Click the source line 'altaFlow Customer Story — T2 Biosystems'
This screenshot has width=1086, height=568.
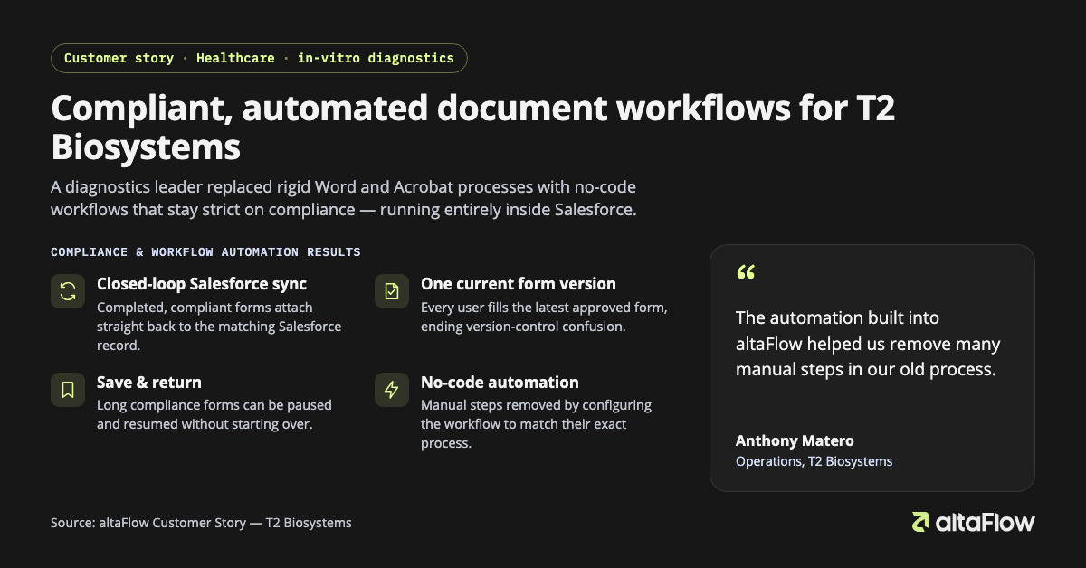pyautogui.click(x=201, y=523)
